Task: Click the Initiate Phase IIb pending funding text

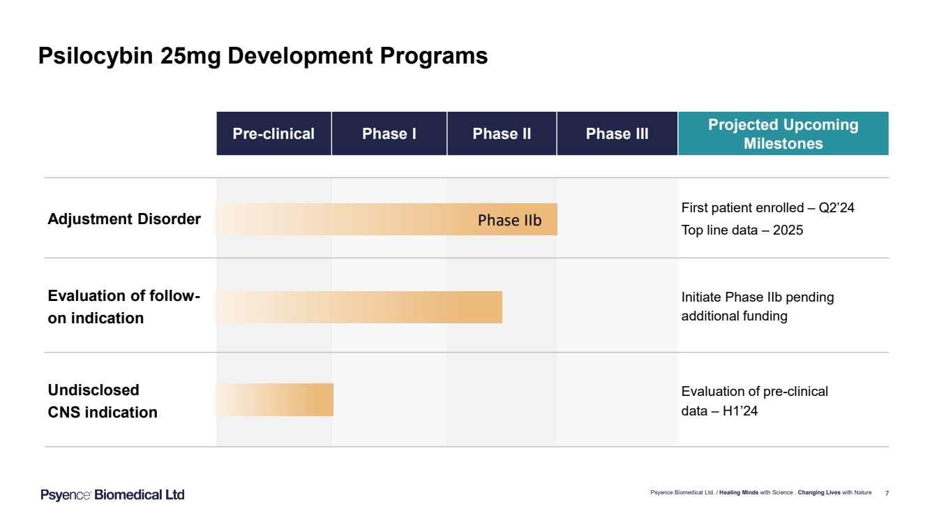Action: tap(757, 307)
